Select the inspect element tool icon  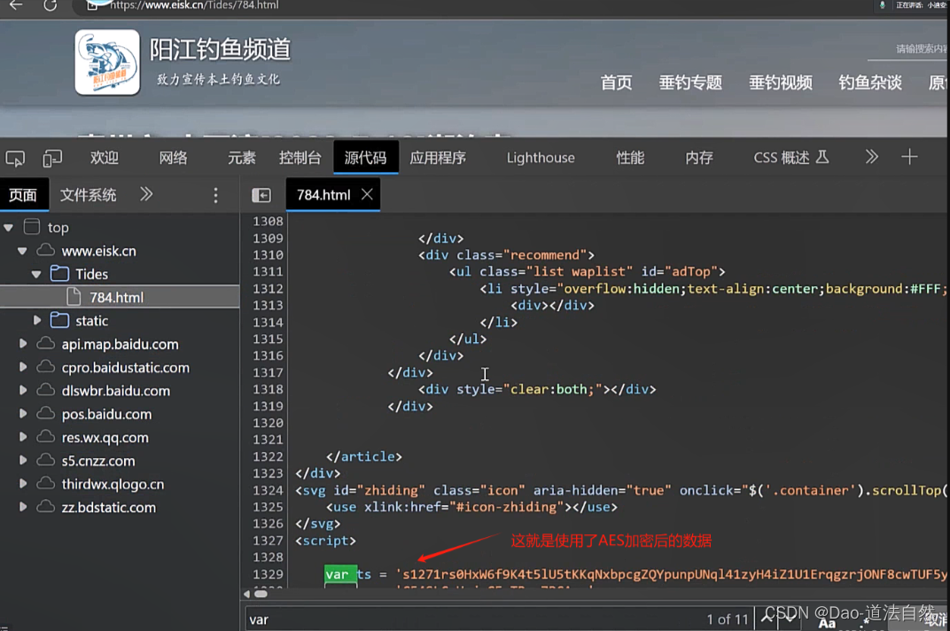pos(15,158)
